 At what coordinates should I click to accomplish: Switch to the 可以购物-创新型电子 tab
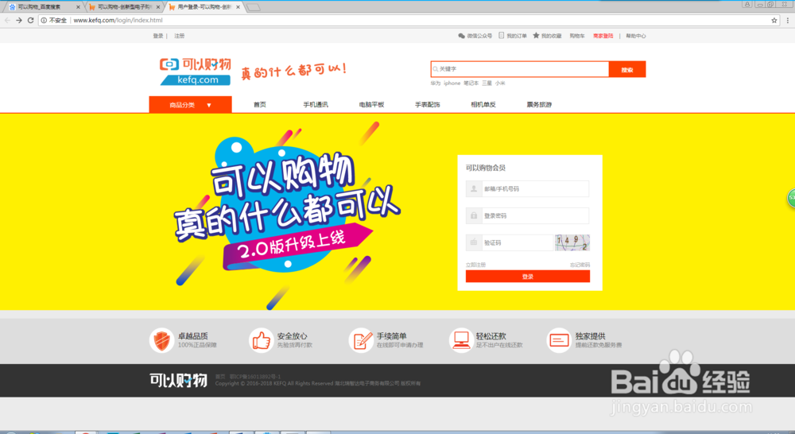pos(124,7)
